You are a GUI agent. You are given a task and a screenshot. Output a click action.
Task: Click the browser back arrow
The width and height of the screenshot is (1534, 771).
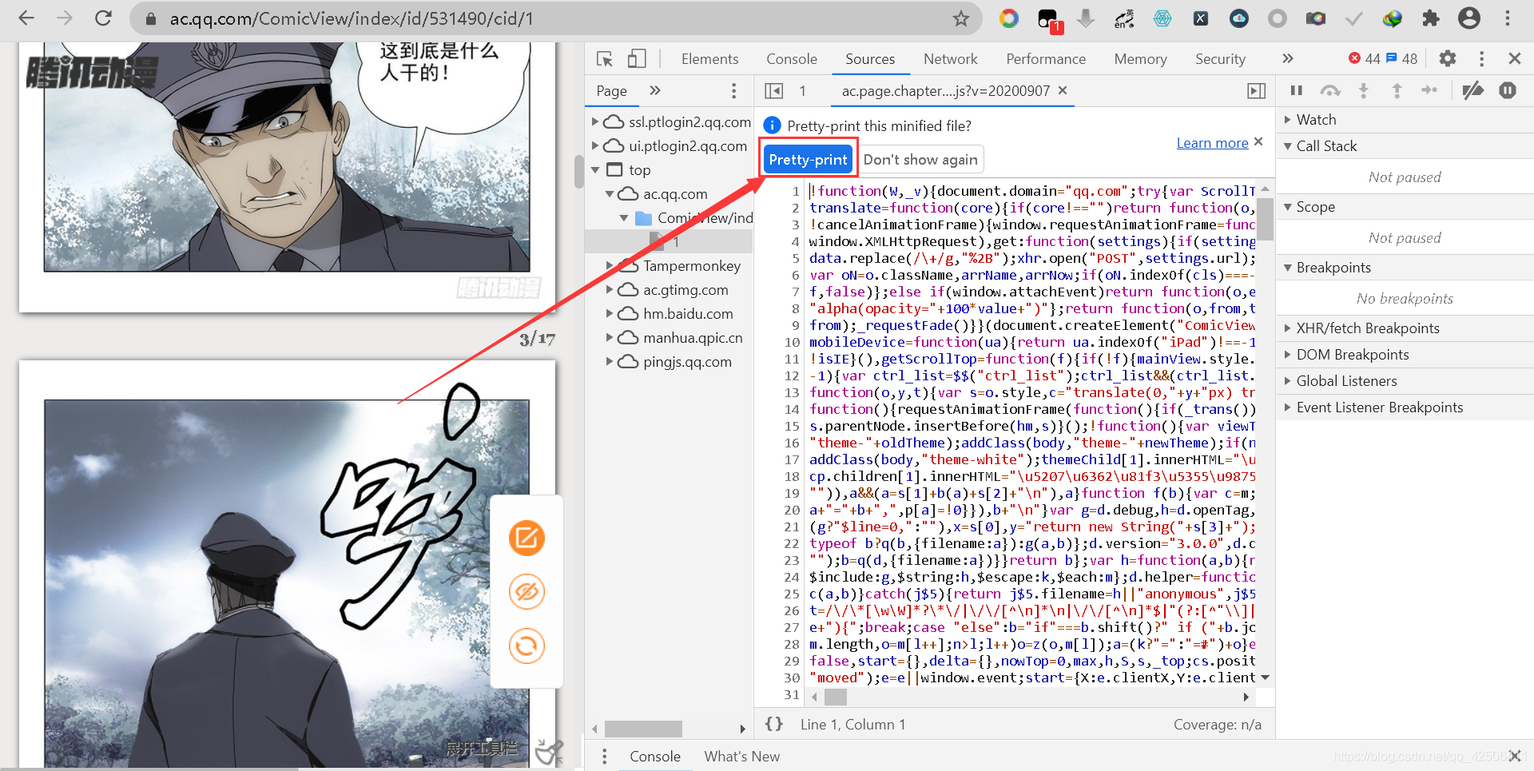click(x=26, y=18)
